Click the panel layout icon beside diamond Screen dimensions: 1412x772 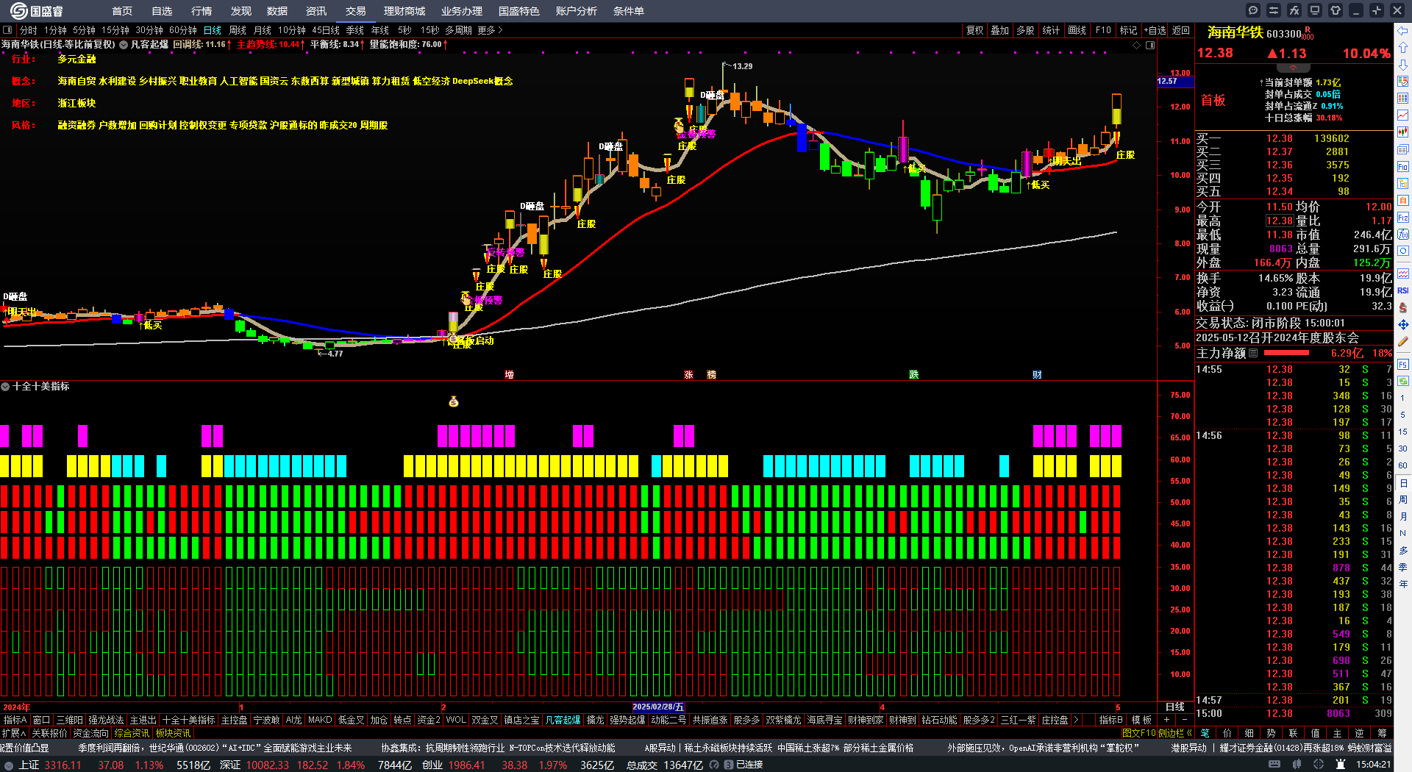pos(1150,45)
